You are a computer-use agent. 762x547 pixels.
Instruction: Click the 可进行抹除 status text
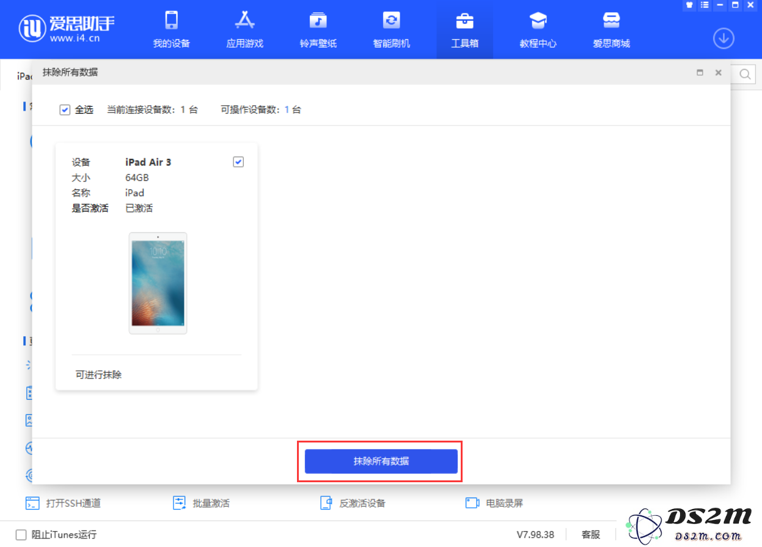98,375
